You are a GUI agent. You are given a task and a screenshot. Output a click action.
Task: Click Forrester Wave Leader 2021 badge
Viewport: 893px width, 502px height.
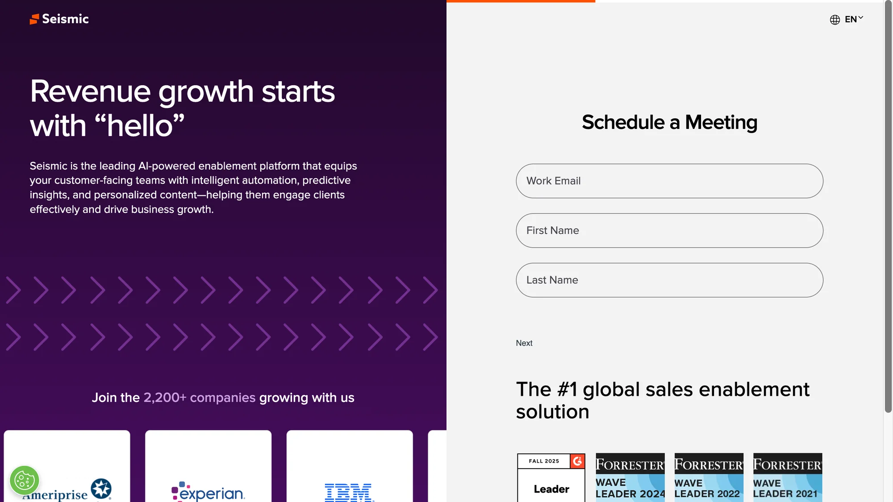point(788,478)
